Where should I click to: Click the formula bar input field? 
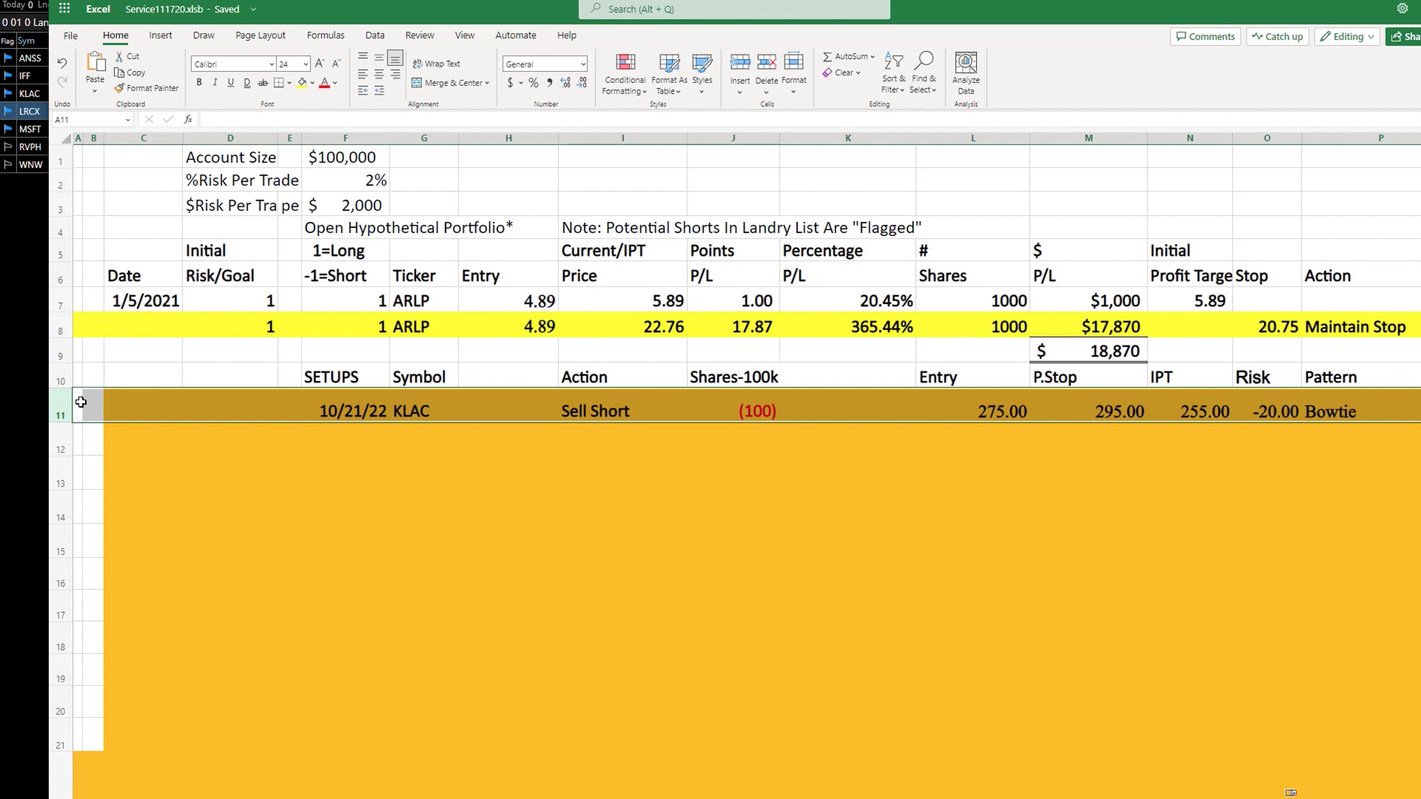point(810,120)
